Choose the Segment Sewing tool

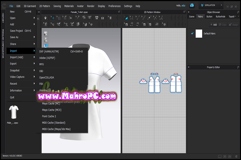coord(132,24)
